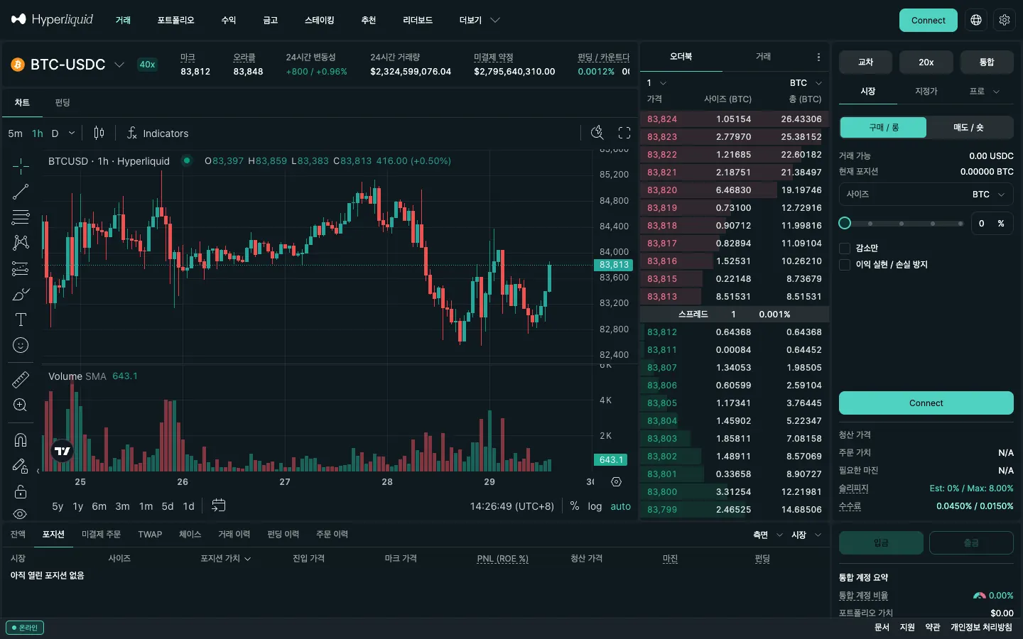Image resolution: width=1023 pixels, height=639 pixels.
Task: Toggle percent scale on chart
Action: coord(575,506)
